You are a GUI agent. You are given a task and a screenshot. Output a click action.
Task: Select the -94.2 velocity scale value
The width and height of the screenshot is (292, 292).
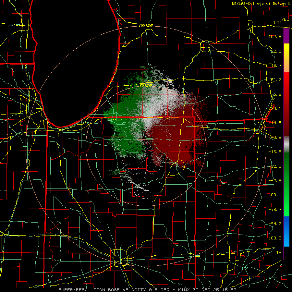tap(275, 224)
